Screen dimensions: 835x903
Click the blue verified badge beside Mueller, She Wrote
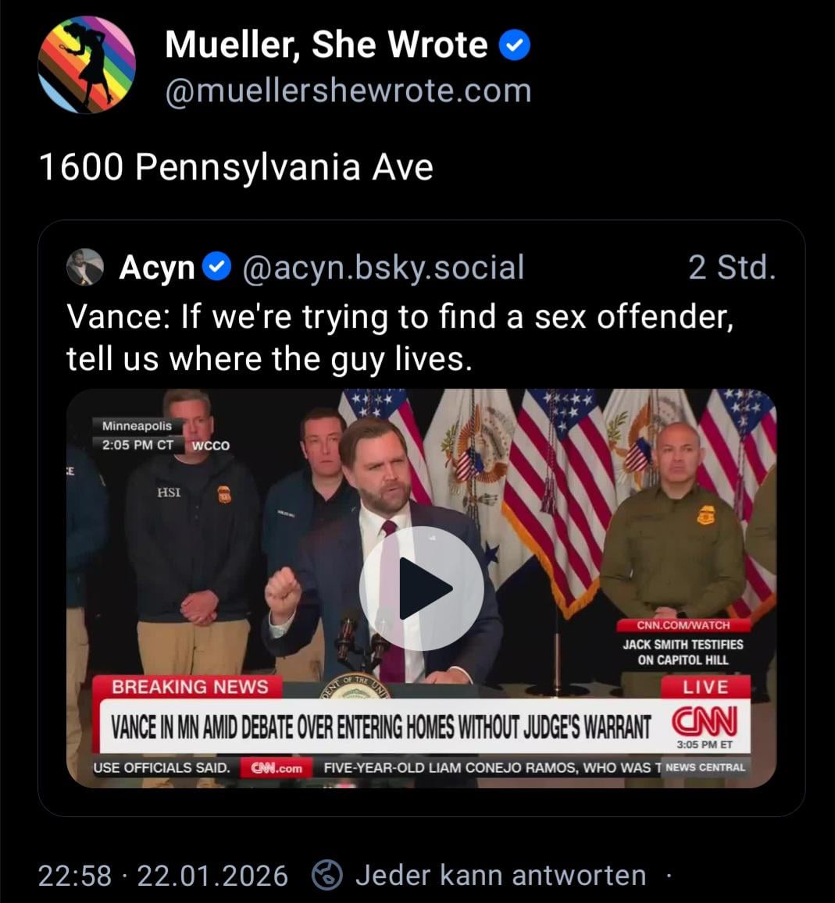click(x=514, y=45)
